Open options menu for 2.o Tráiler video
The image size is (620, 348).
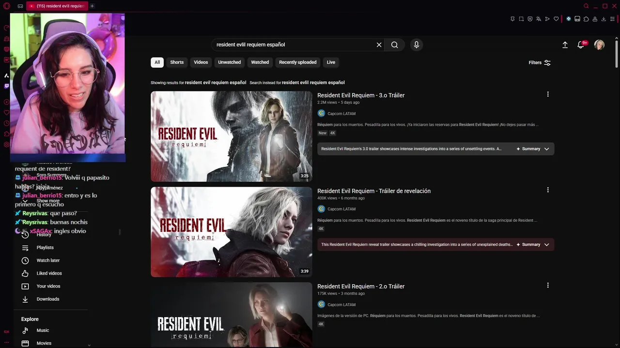click(548, 285)
